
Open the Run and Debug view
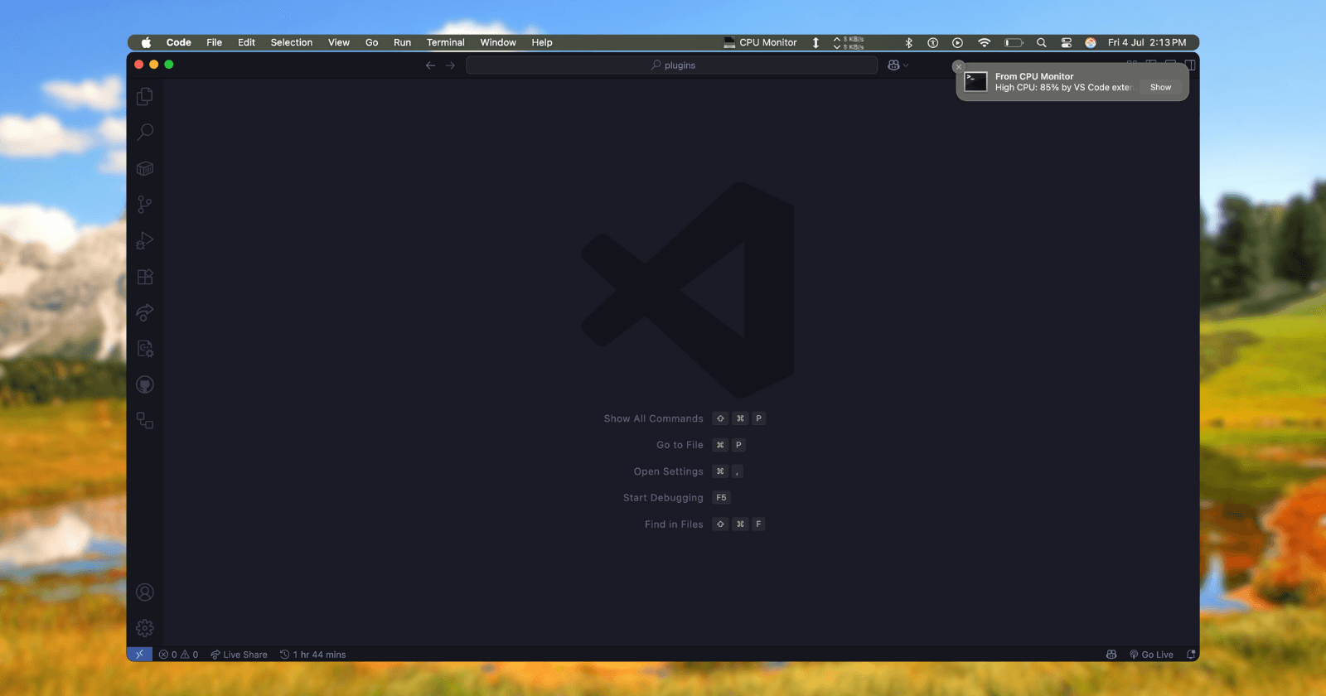(x=145, y=241)
